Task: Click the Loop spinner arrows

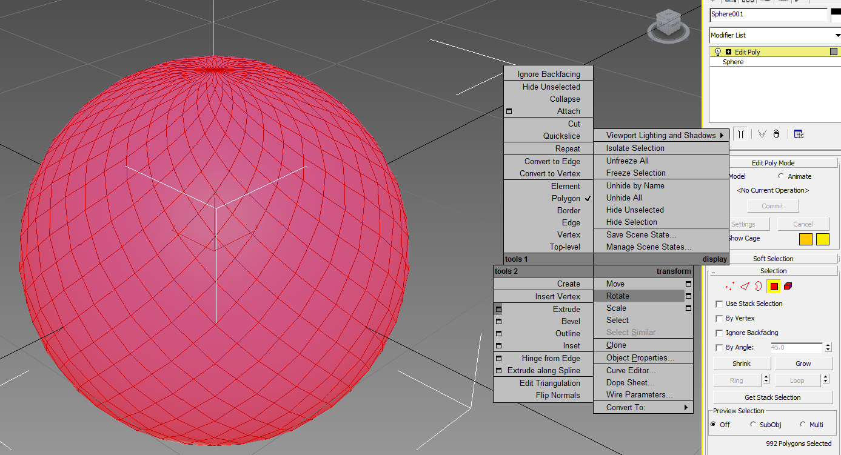Action: (826, 380)
